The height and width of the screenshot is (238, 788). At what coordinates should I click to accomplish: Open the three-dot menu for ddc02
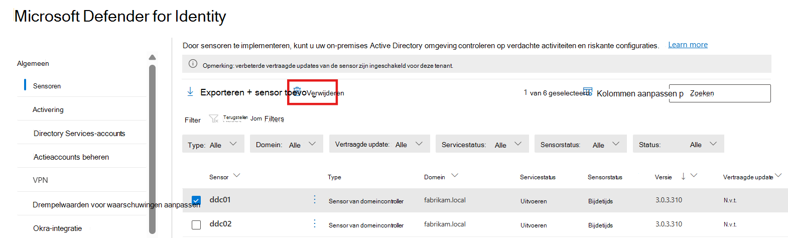pos(315,223)
